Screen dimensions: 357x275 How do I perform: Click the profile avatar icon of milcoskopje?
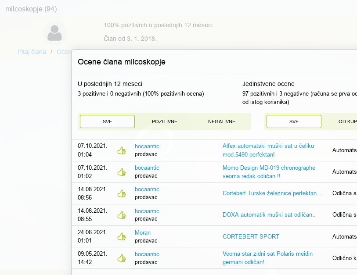pos(54,33)
